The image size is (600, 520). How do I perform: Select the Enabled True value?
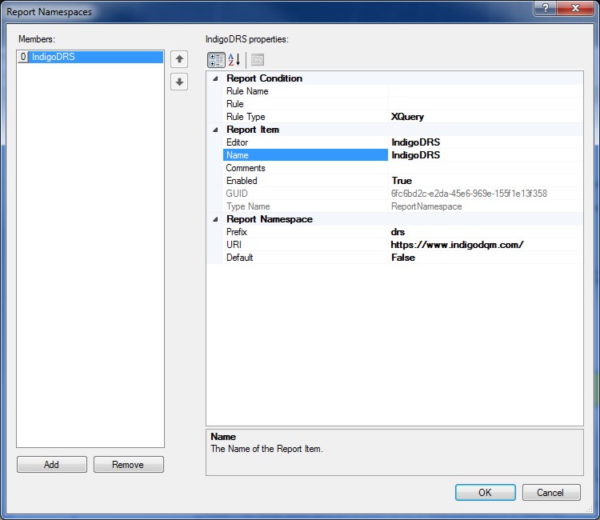(x=484, y=181)
